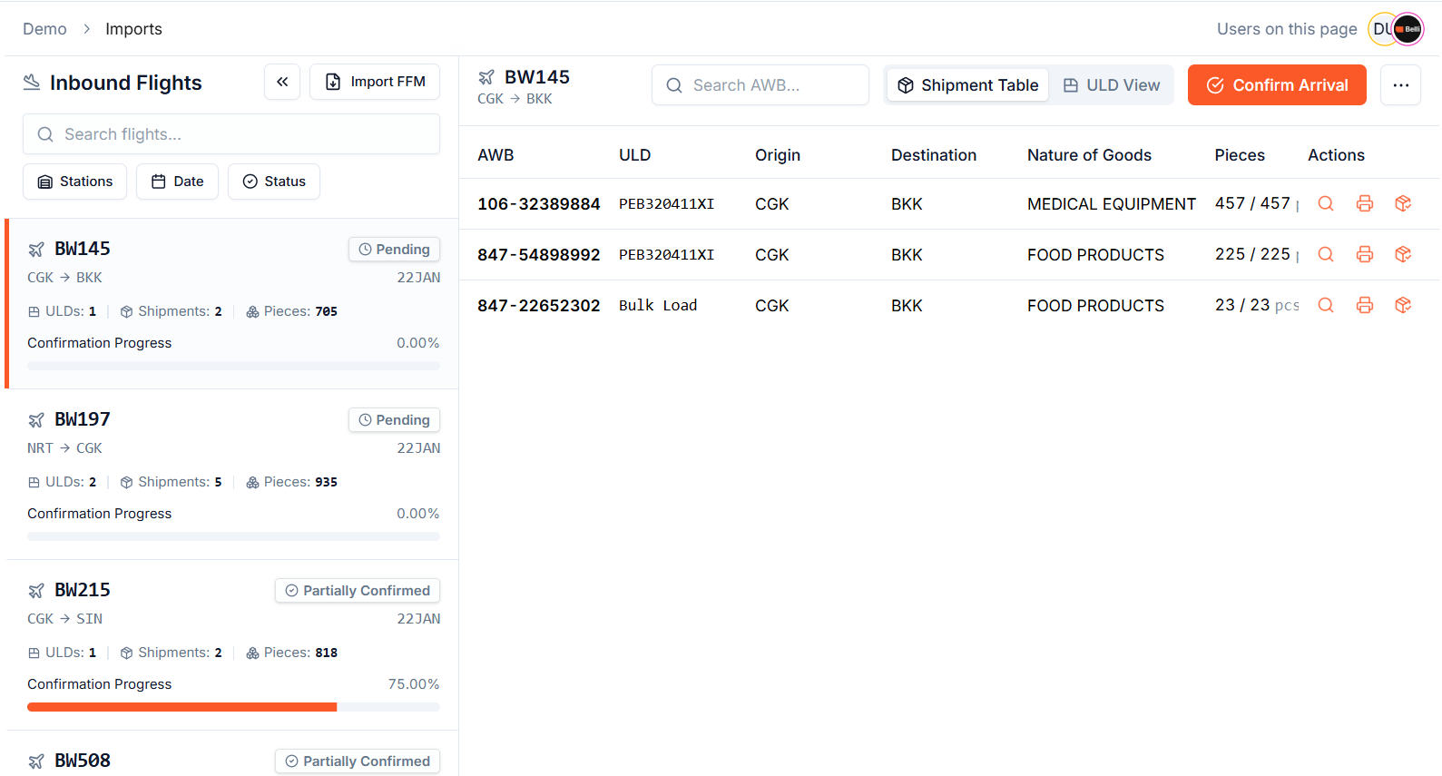Click Pieces: 705 on BW145 card

click(291, 311)
